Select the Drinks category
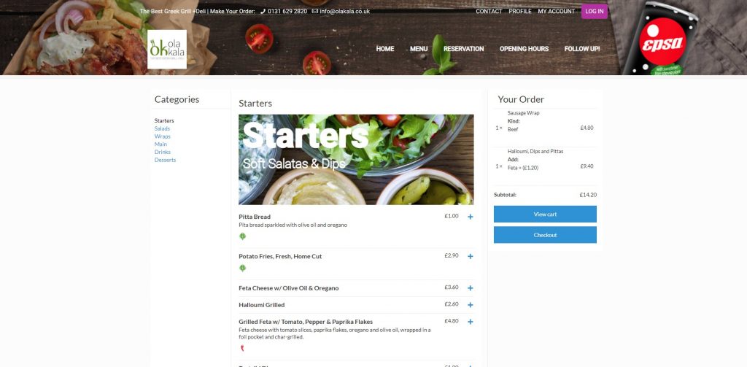 click(163, 152)
